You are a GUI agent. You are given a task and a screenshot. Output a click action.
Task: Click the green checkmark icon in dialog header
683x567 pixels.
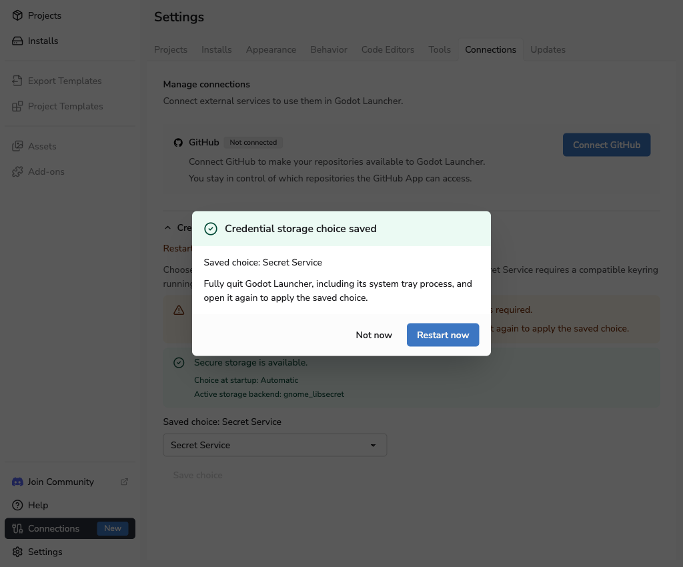(x=211, y=229)
